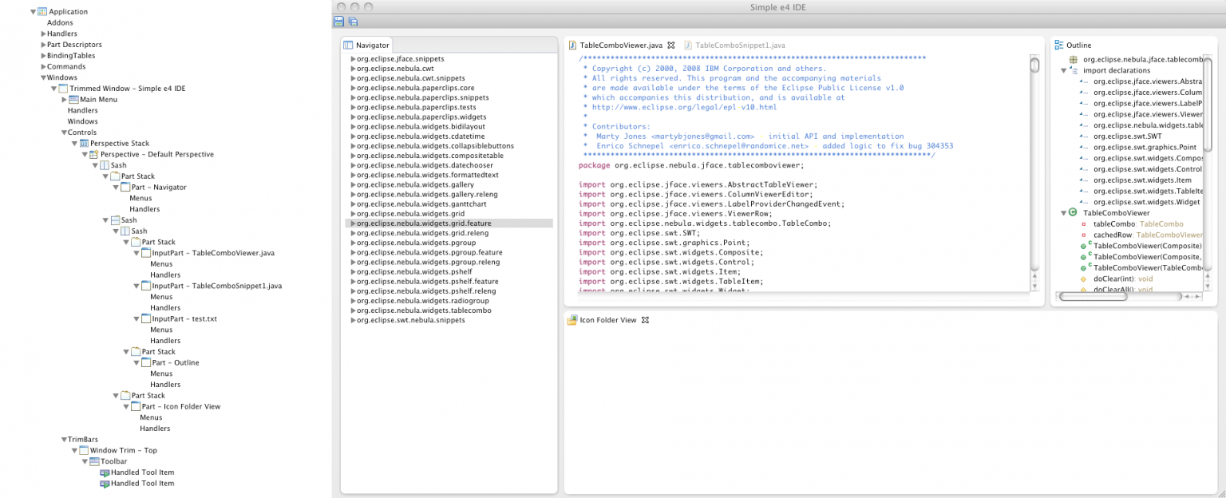The height and width of the screenshot is (498, 1226).
Task: Select org.eclipse.nebula.widgets.tablecombo in Navigator
Action: point(423,310)
